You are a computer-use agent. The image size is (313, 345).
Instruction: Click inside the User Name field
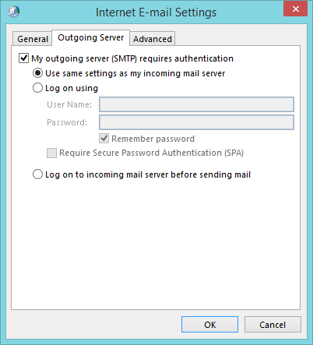coord(196,104)
